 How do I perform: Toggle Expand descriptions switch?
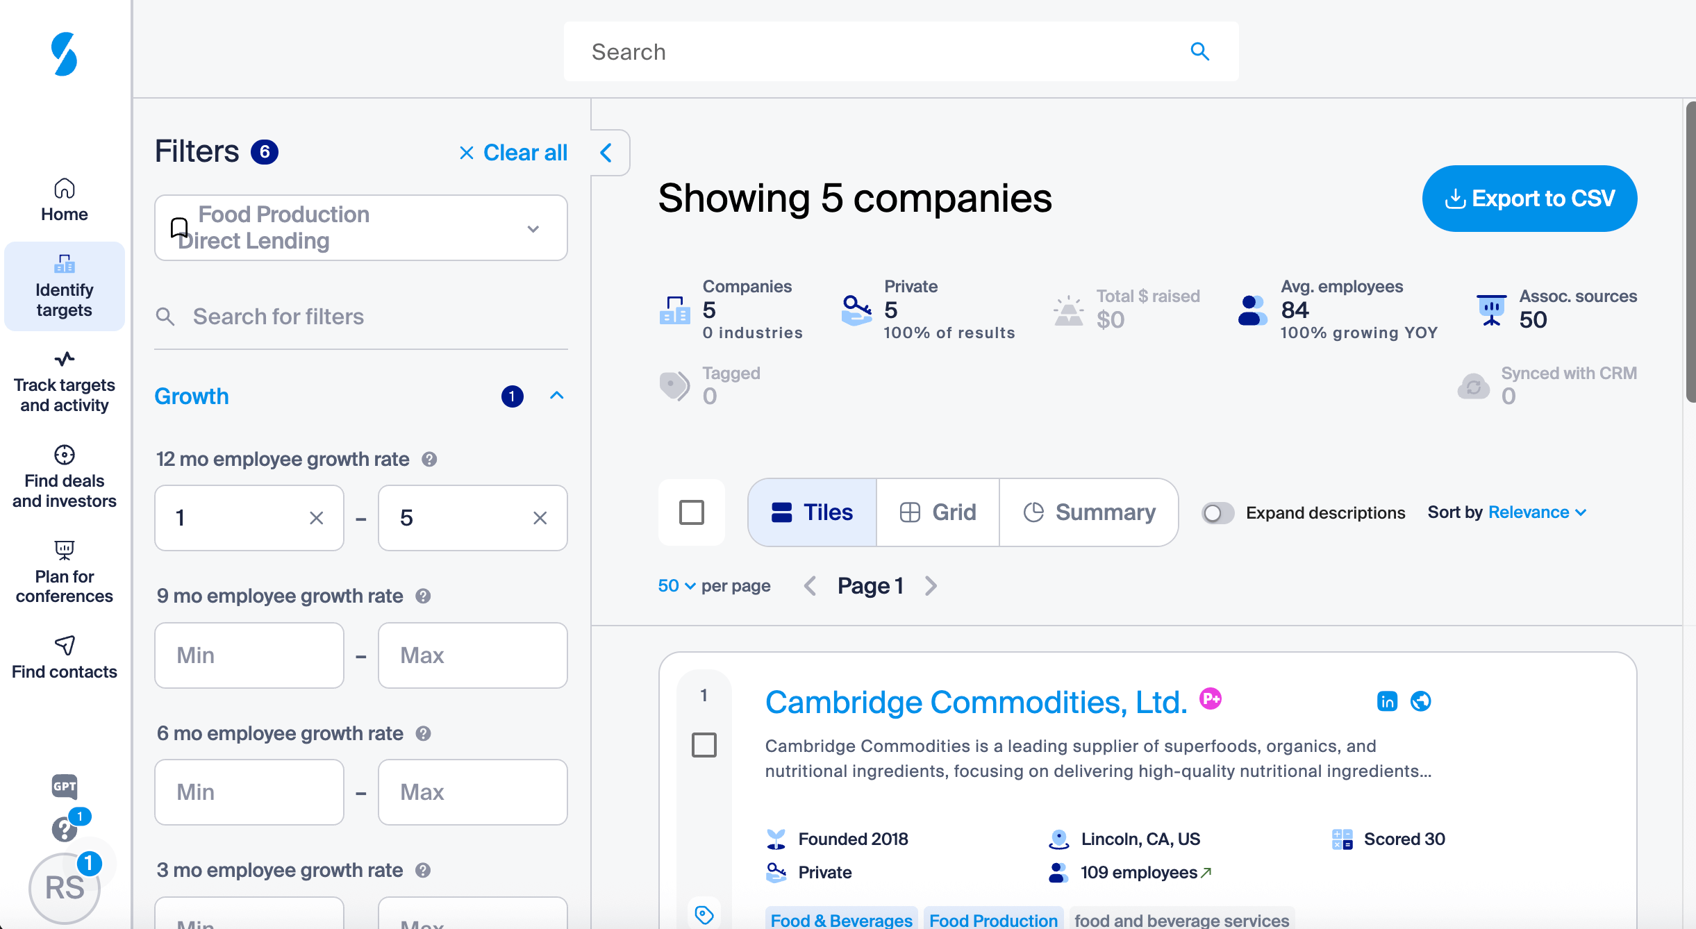coord(1217,512)
